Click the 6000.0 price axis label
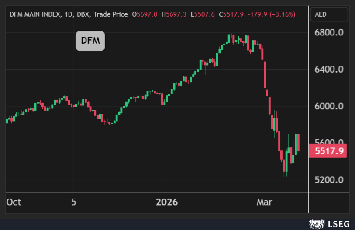The image size is (355, 230). pyautogui.click(x=329, y=106)
